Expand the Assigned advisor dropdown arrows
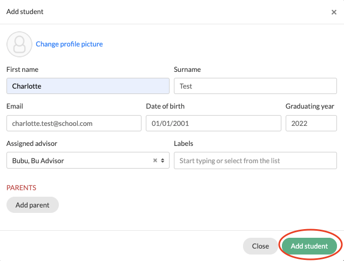Image resolution: width=344 pixels, height=261 pixels. [x=163, y=160]
